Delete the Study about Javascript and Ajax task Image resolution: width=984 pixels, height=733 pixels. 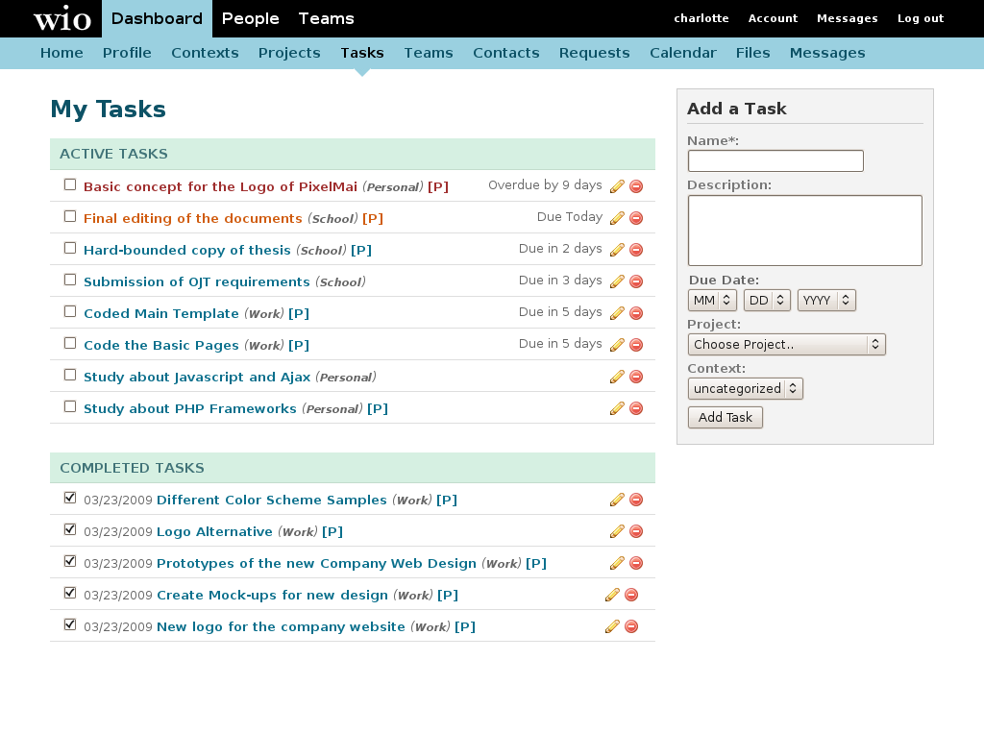[636, 377]
